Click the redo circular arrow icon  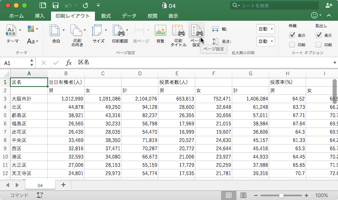pos(85,5)
